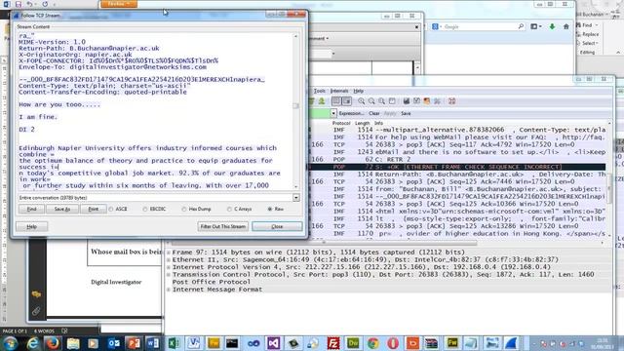Viewport: 624px width, 351px height.
Task: Click the Word save icon in title bar
Action: [18, 4]
